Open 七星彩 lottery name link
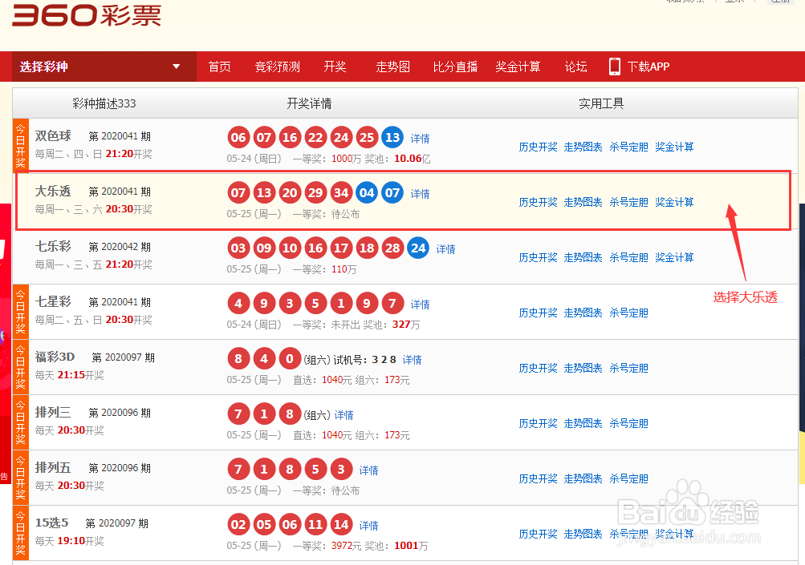This screenshot has height=565, width=805. pos(53,301)
